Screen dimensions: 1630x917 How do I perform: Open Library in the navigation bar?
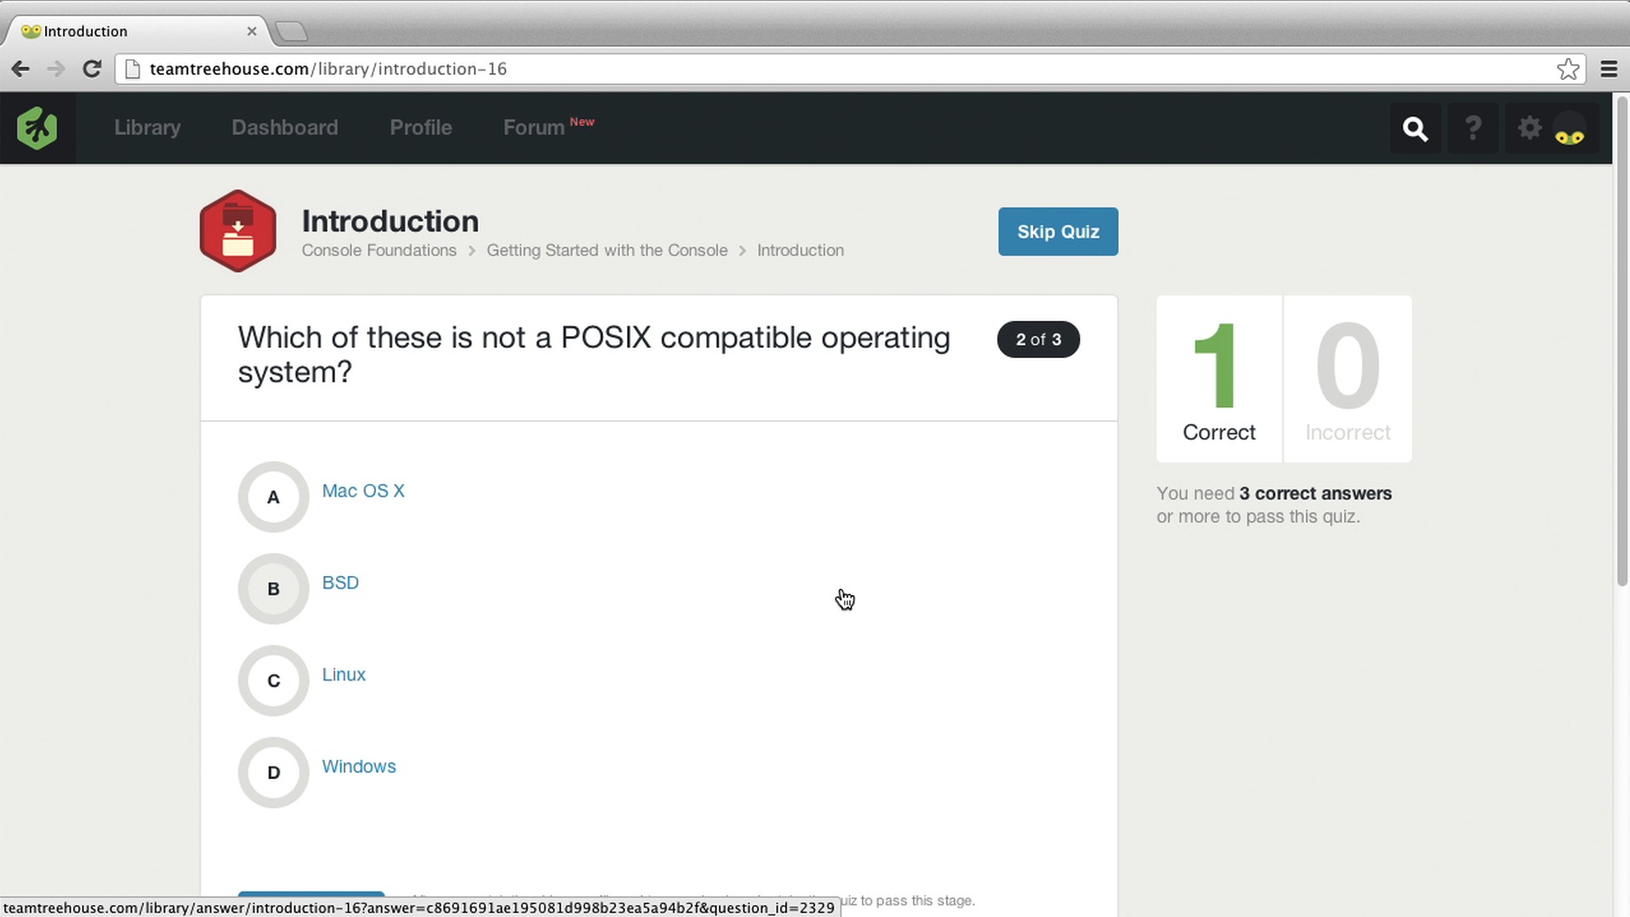click(x=147, y=128)
